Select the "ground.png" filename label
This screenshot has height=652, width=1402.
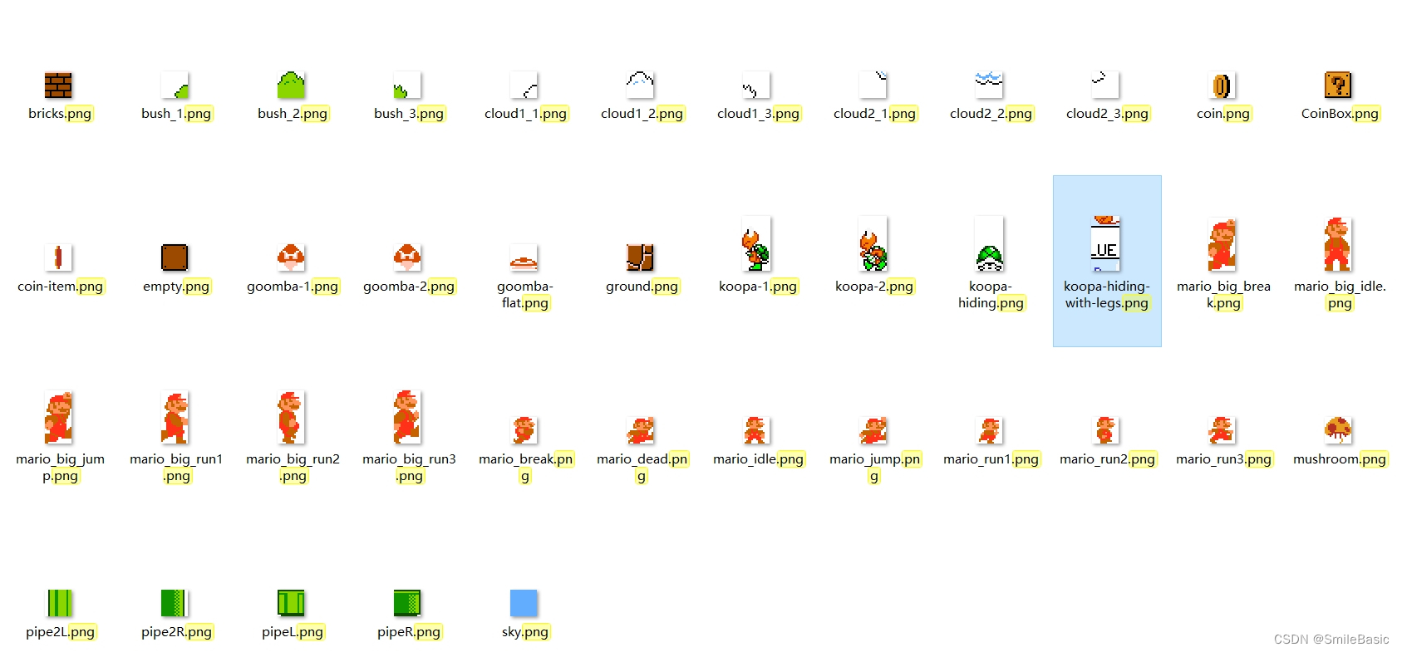(642, 287)
